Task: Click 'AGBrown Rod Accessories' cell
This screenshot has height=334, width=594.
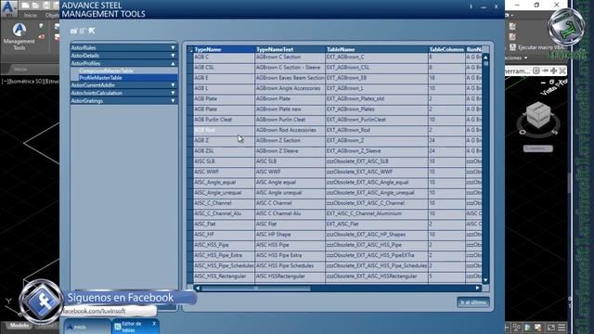Action: (291, 130)
